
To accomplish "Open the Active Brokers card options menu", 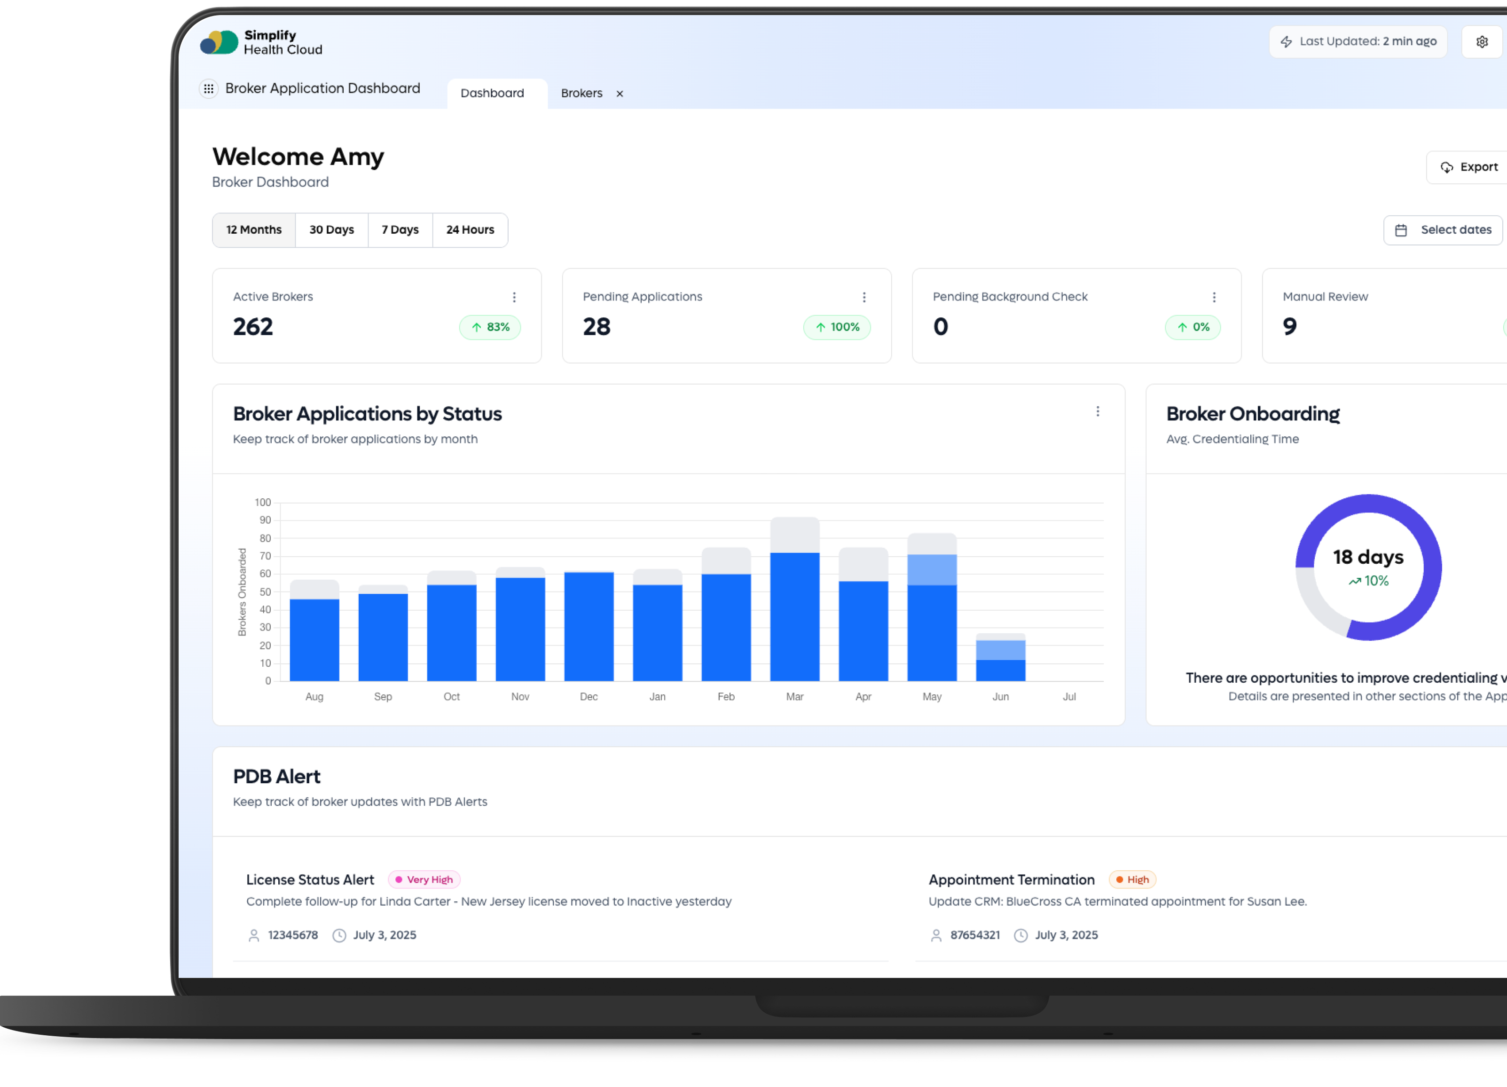I will 514,297.
